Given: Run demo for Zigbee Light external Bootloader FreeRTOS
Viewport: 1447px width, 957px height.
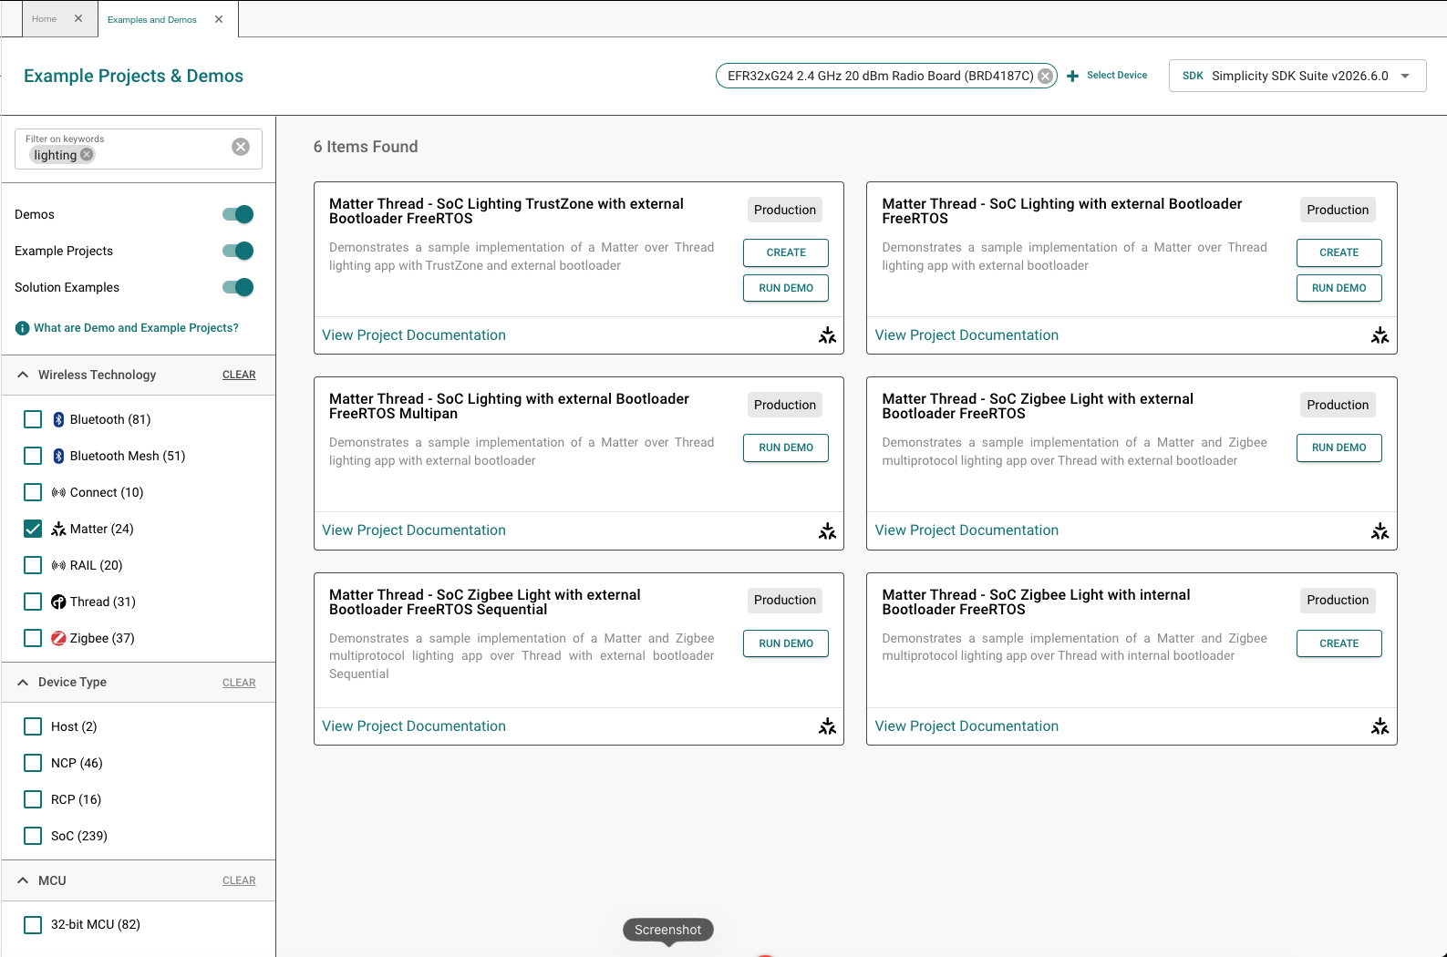Looking at the screenshot, I should (x=1338, y=448).
